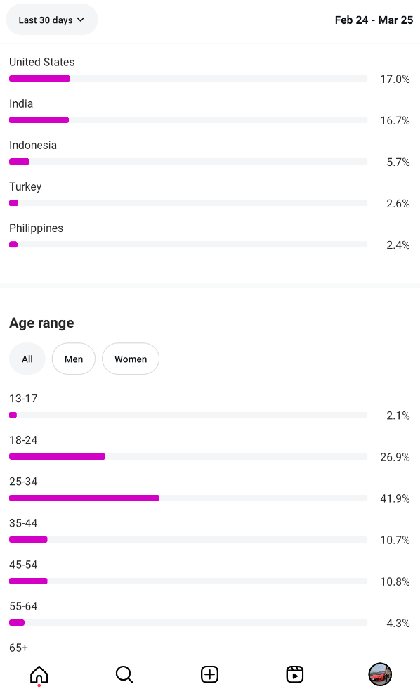This screenshot has height=689, width=420.
Task: Click the Feb 24 - Mar 25 date range
Action: point(374,20)
